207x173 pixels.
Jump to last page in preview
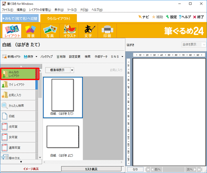point(199,169)
